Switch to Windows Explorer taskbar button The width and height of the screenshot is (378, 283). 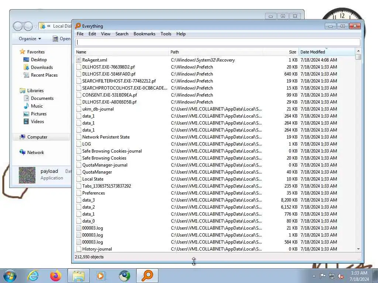point(79,276)
